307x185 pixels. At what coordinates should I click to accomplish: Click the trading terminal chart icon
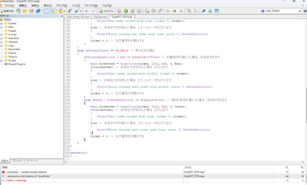point(217,11)
